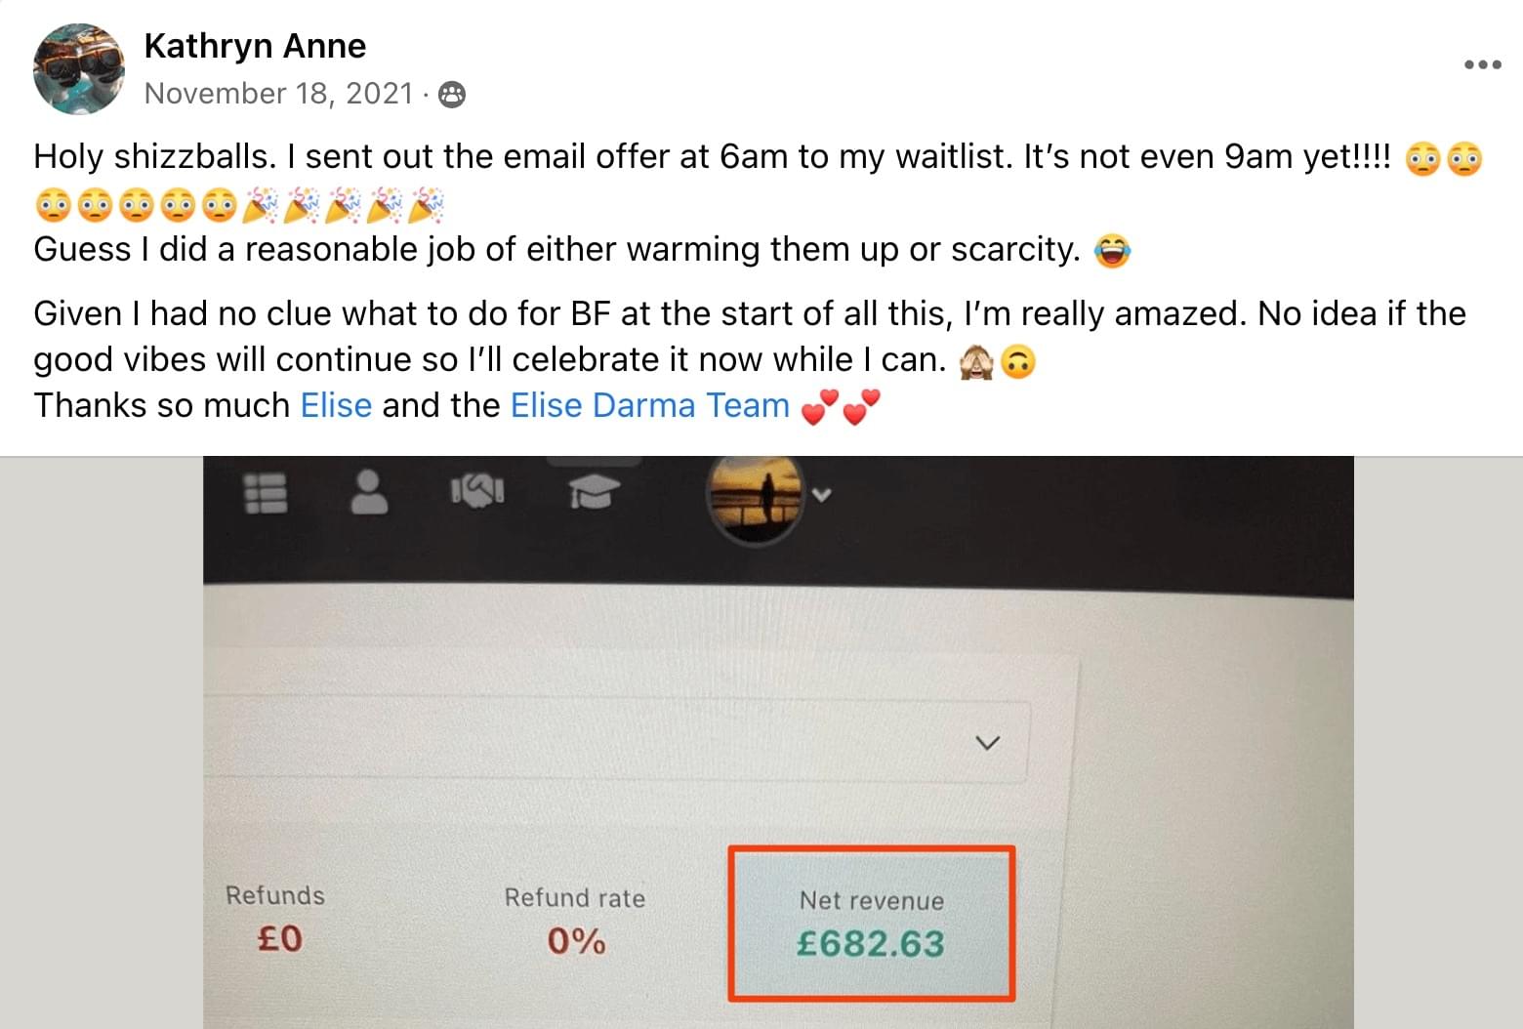Click the 0% refund rate value
This screenshot has width=1523, height=1029.
pyautogui.click(x=576, y=941)
